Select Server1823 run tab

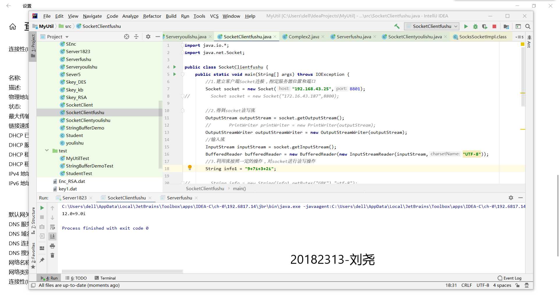[74, 198]
